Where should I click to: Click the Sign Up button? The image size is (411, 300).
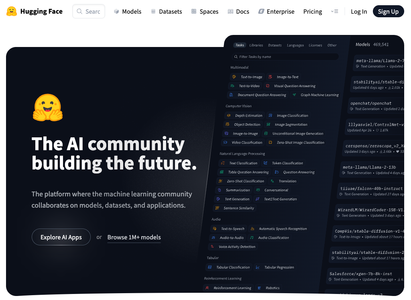(x=388, y=11)
